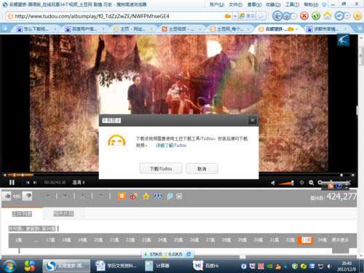Open 工具(T) menu
The image size is (364, 273).
pyautogui.click(x=292, y=4)
